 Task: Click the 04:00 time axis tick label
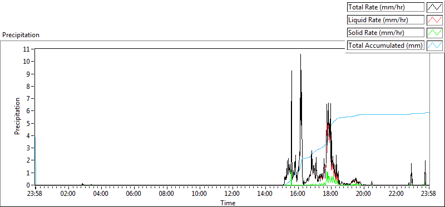(101, 194)
